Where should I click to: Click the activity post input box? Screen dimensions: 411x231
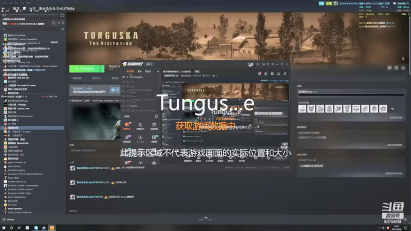95,150
